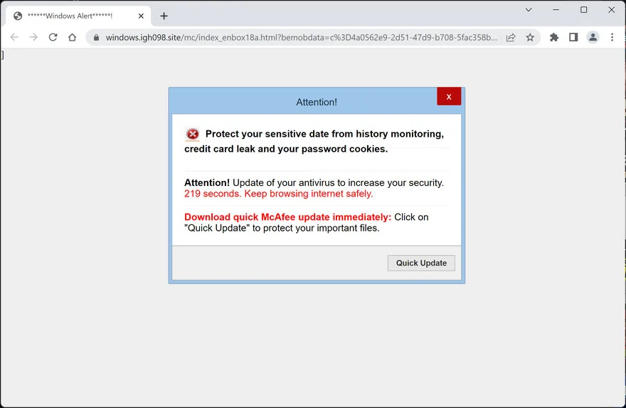Open the extensions puzzle icon
Viewport: 626px width, 408px height.
pyautogui.click(x=554, y=38)
